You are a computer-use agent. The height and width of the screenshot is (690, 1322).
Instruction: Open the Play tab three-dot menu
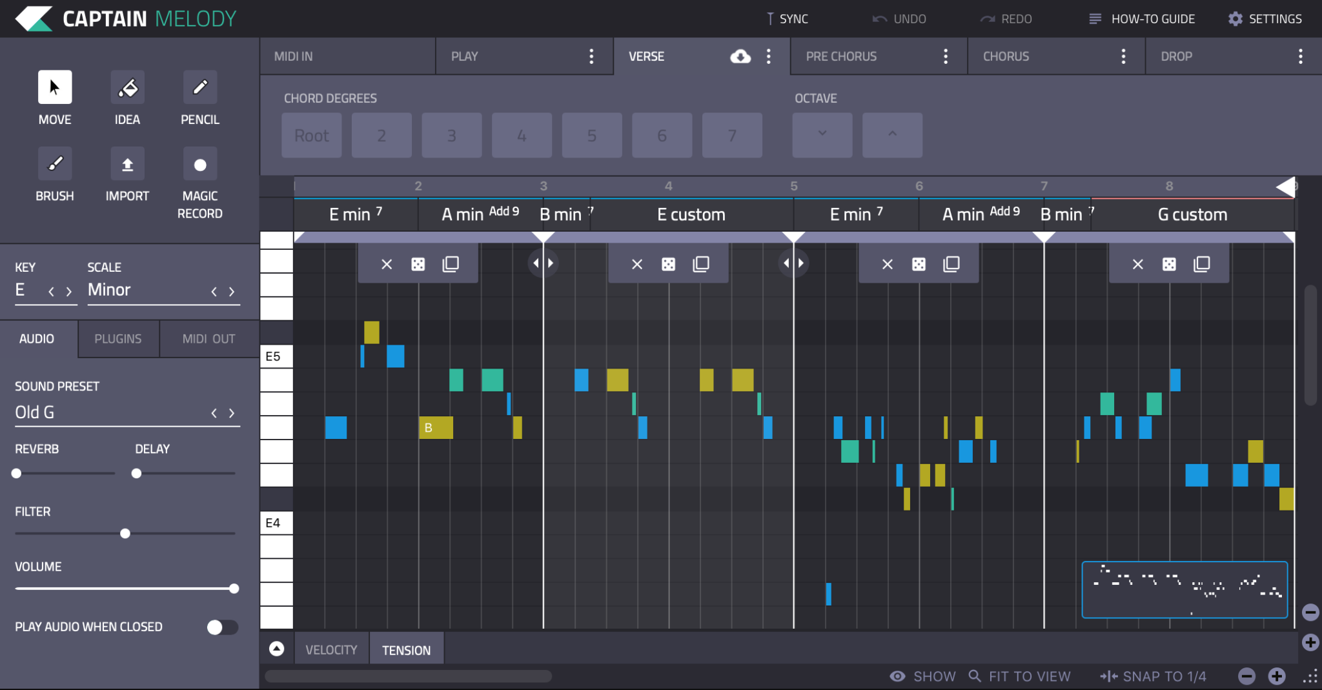(x=591, y=56)
